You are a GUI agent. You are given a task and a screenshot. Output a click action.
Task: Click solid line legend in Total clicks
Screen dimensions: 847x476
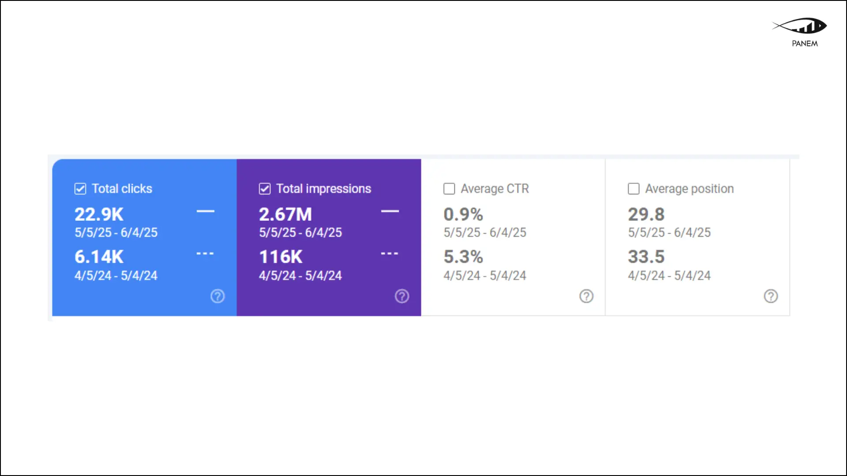205,212
